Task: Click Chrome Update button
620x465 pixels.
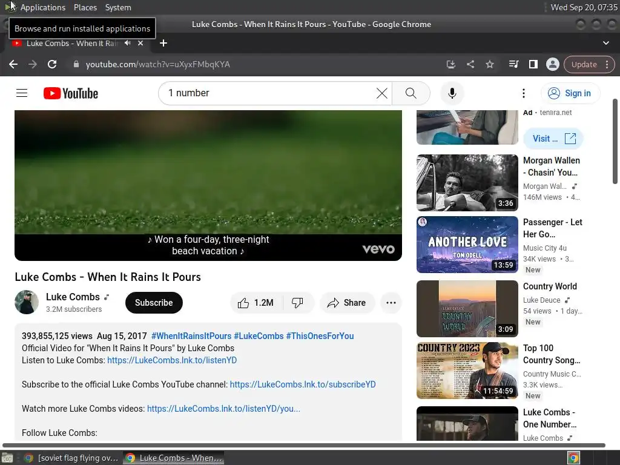Action: [x=584, y=64]
